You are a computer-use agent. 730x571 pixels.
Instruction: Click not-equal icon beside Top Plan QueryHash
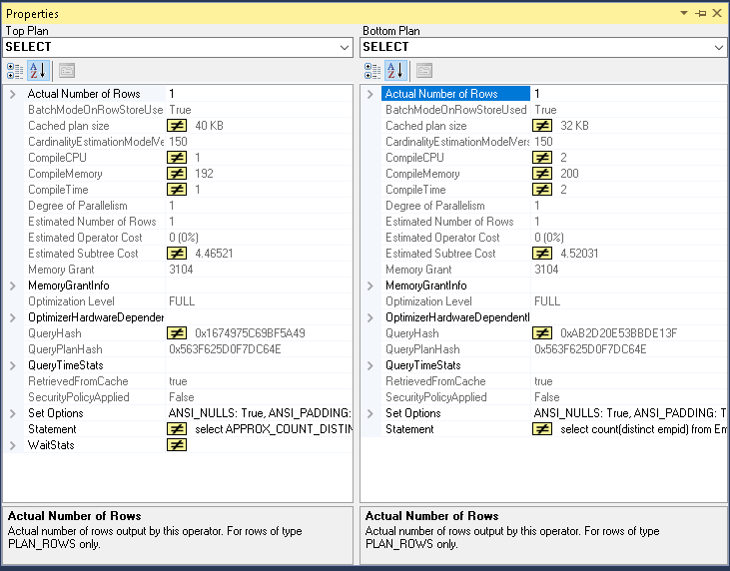pos(177,333)
